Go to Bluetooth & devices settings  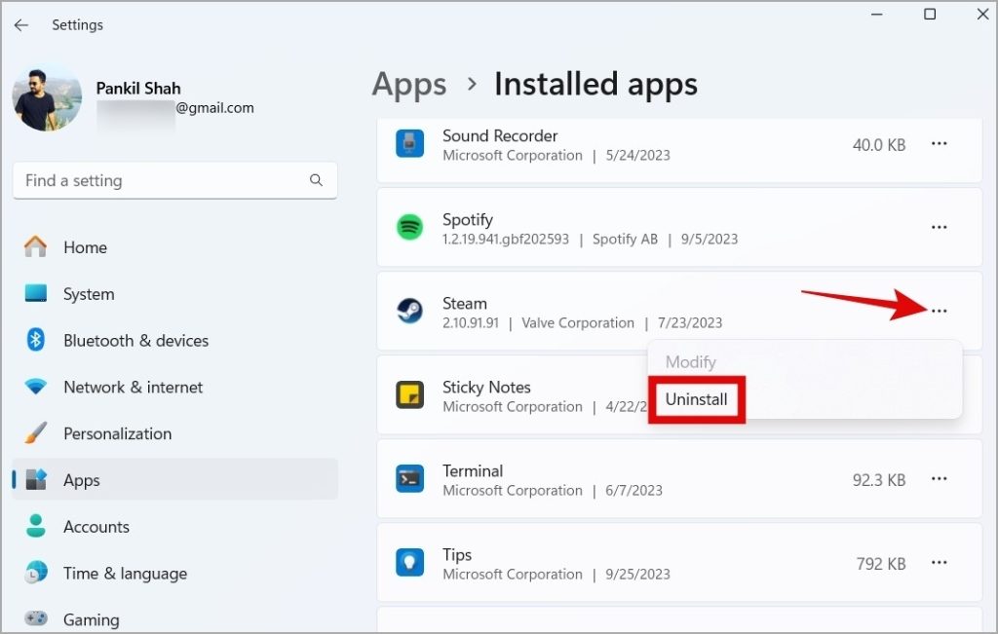coord(174,340)
